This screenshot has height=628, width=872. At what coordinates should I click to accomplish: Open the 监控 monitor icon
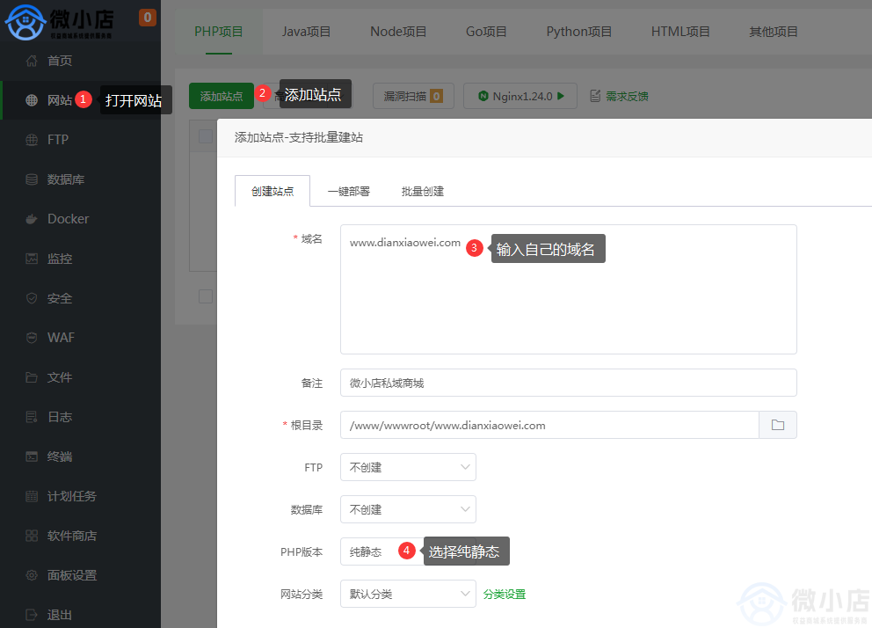tap(32, 259)
